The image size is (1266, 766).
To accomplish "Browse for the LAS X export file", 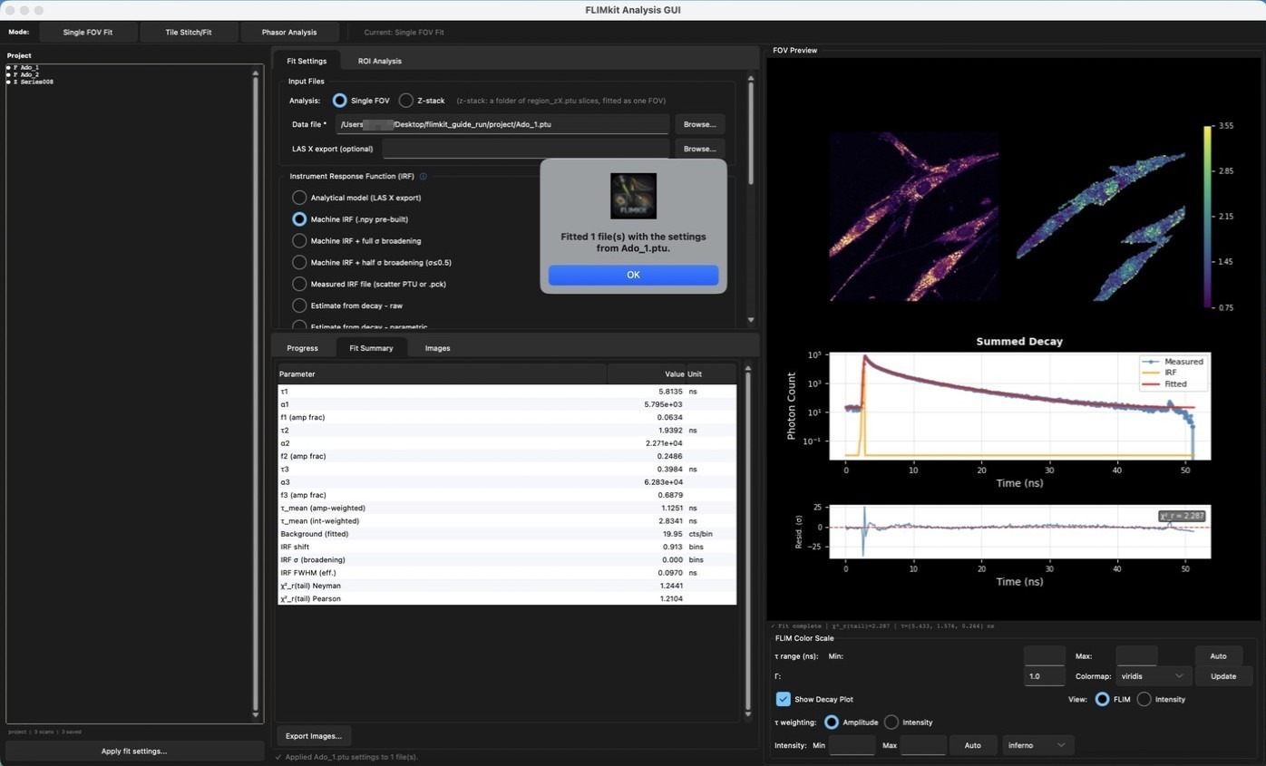I will pos(699,149).
